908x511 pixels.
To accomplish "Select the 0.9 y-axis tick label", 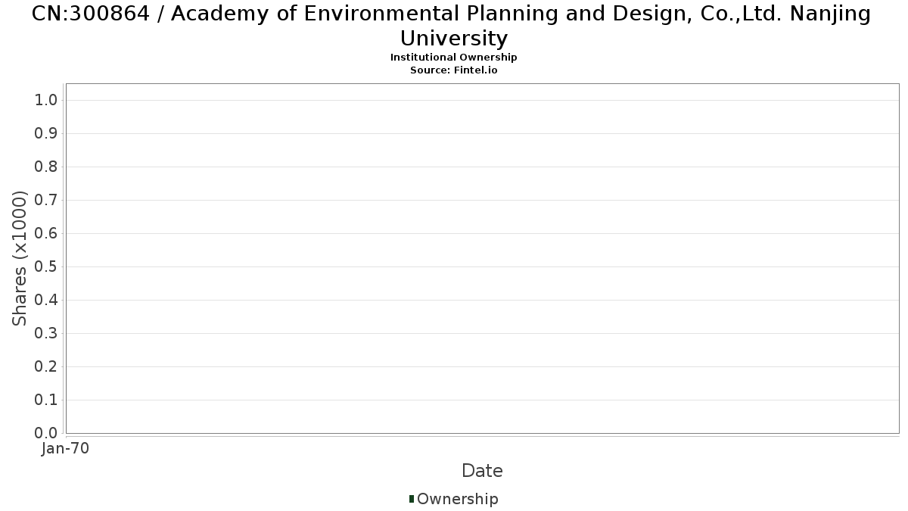I will pyautogui.click(x=46, y=133).
